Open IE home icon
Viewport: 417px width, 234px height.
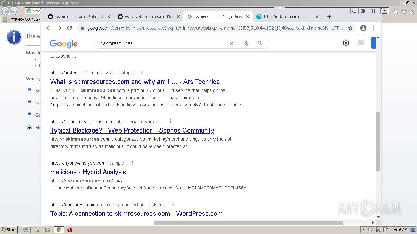tap(395, 11)
